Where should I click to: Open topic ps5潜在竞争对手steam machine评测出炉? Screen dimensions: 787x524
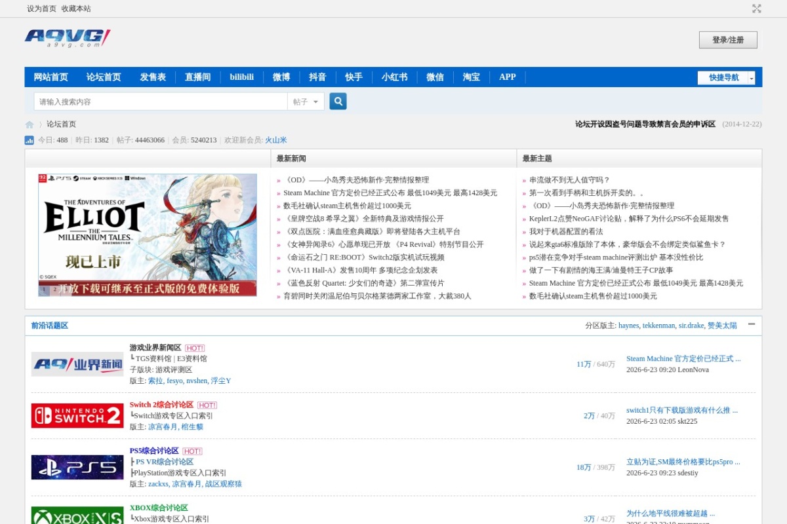tap(616, 257)
